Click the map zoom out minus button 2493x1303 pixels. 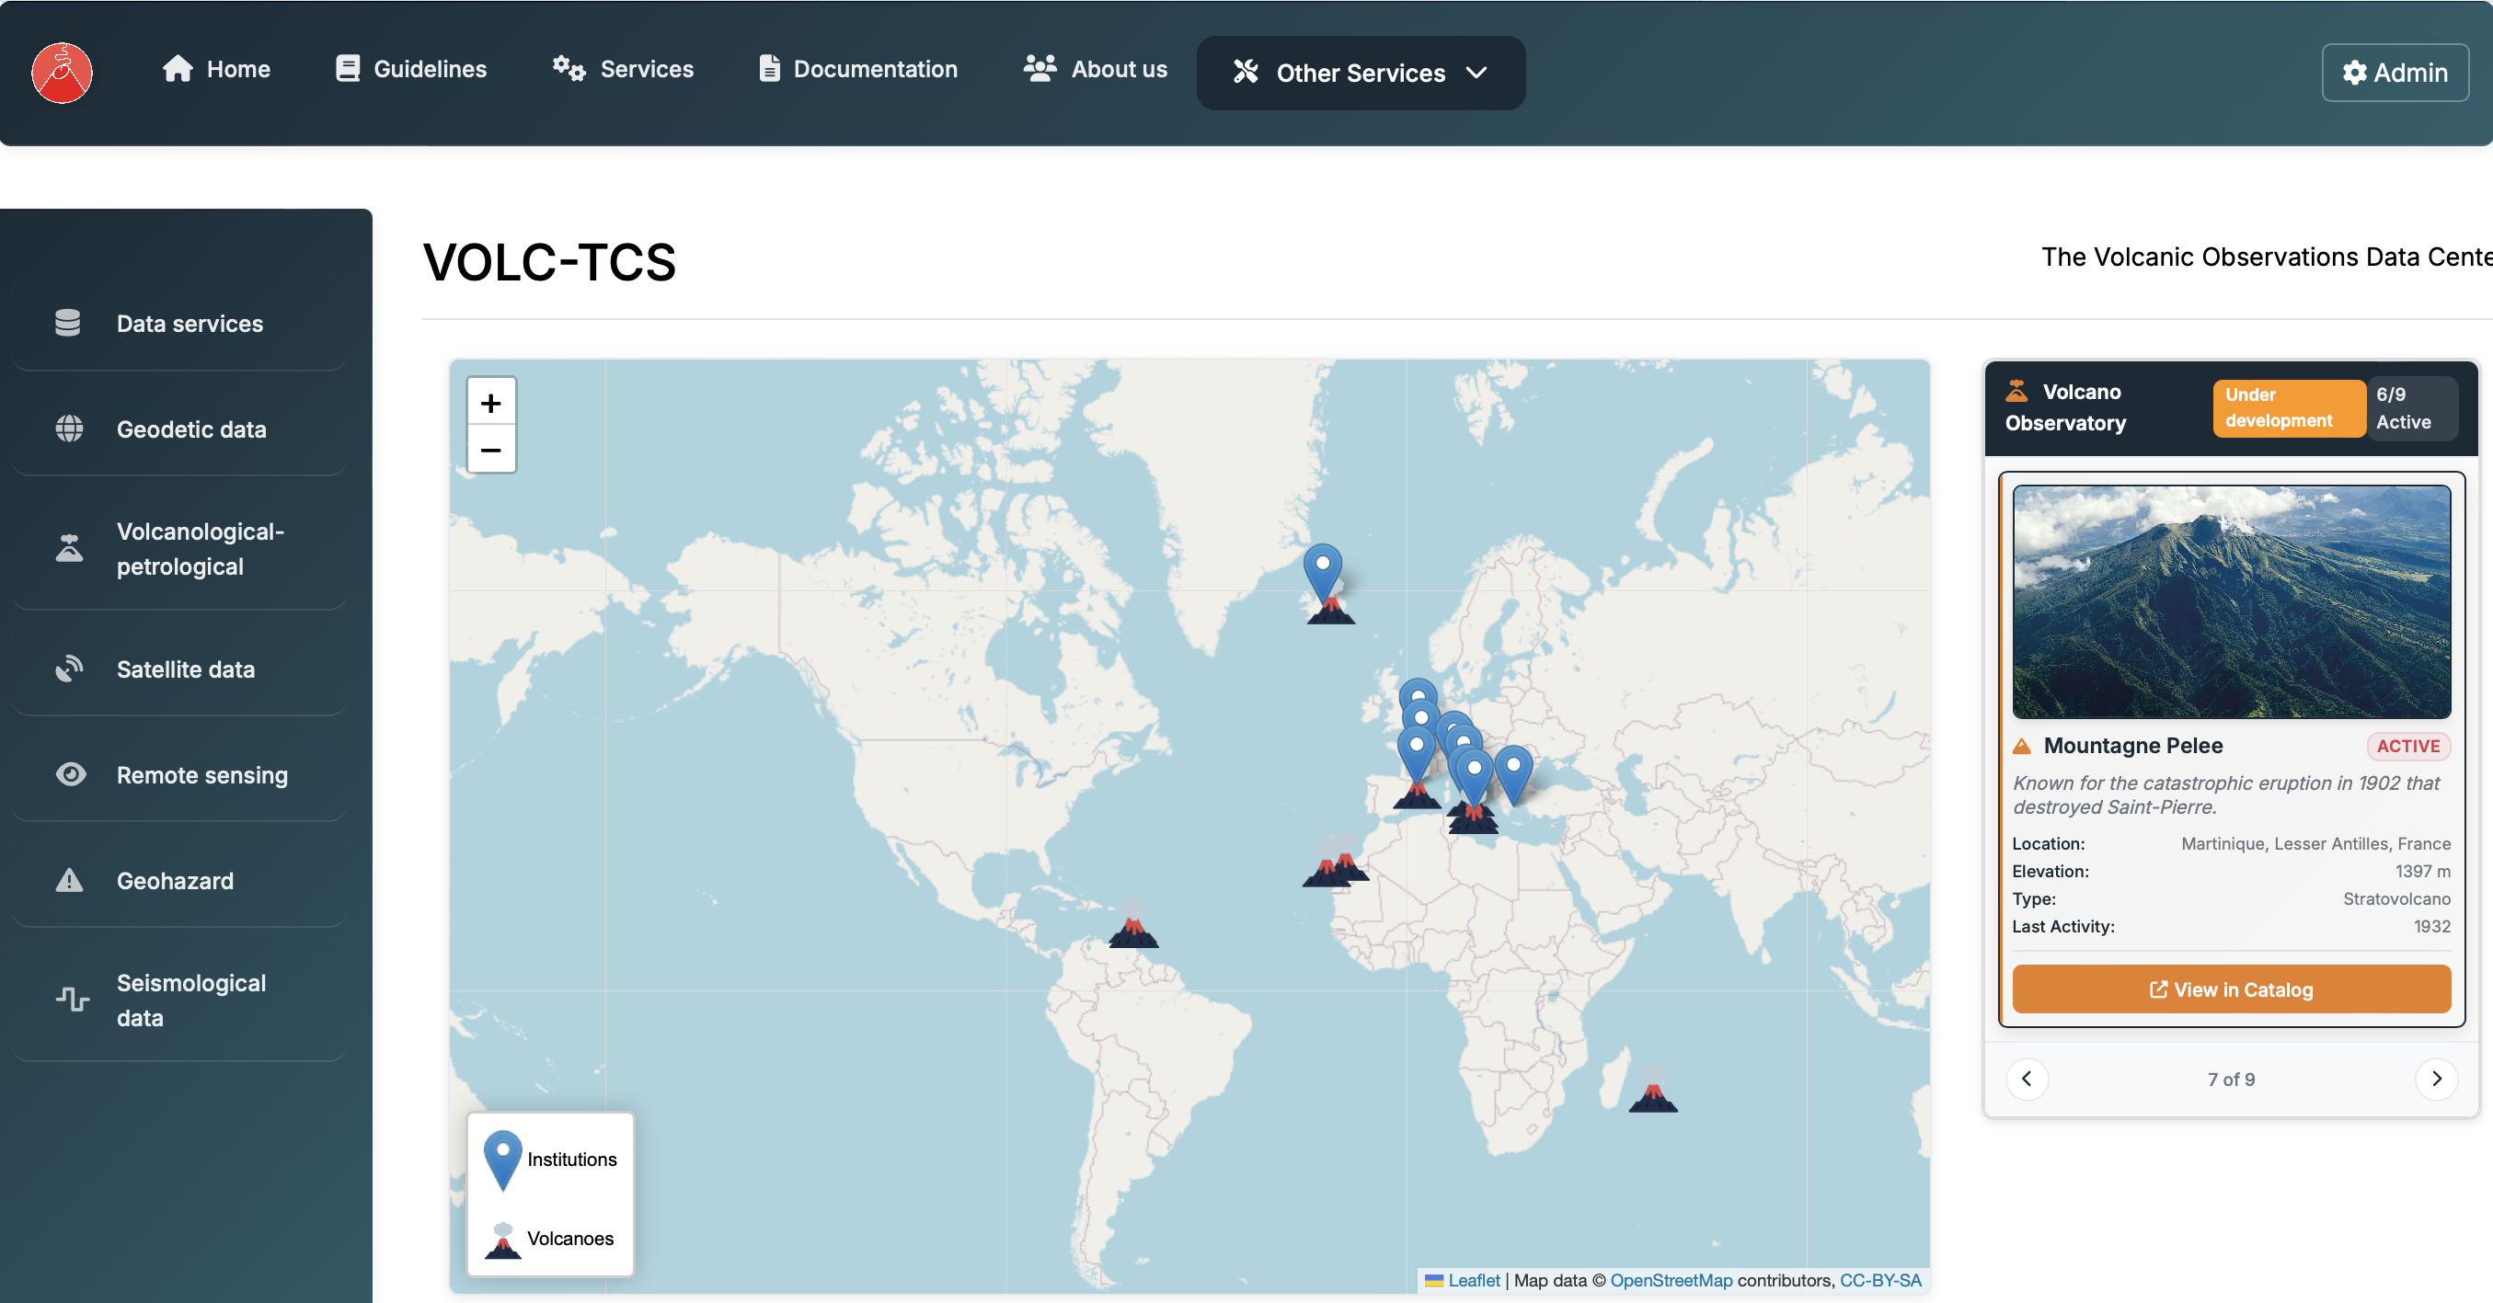490,450
